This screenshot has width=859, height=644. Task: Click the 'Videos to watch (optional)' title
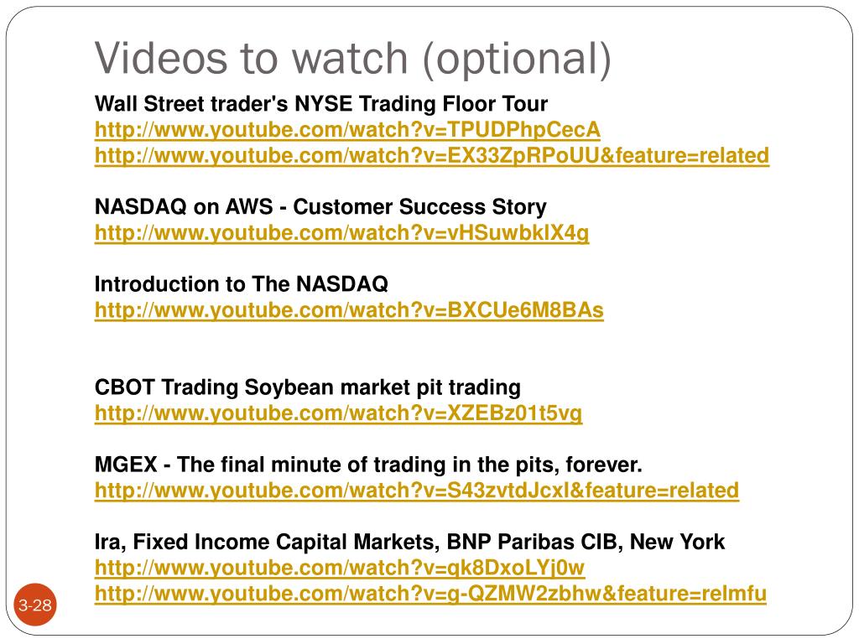click(x=353, y=58)
